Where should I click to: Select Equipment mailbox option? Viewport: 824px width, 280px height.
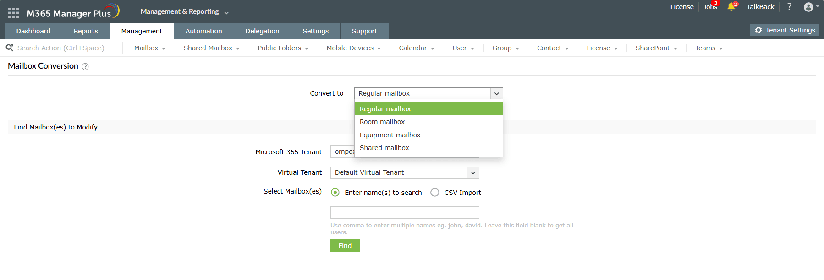(x=390, y=135)
